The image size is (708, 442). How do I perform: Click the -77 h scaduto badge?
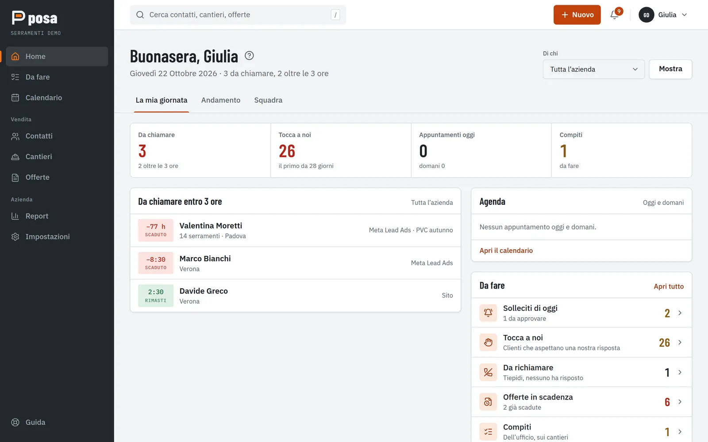coord(156,230)
